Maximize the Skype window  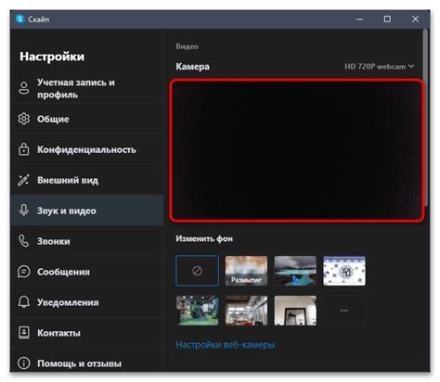[387, 19]
